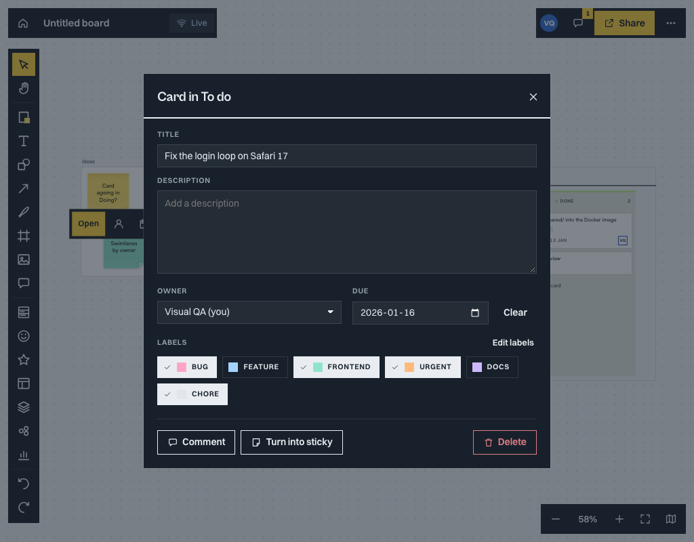
Task: Open the card list tool
Action: (x=24, y=312)
